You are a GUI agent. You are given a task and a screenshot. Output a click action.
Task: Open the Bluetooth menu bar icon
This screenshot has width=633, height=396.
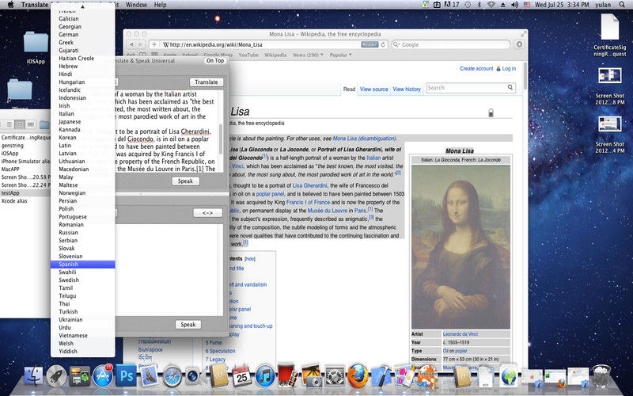(479, 5)
